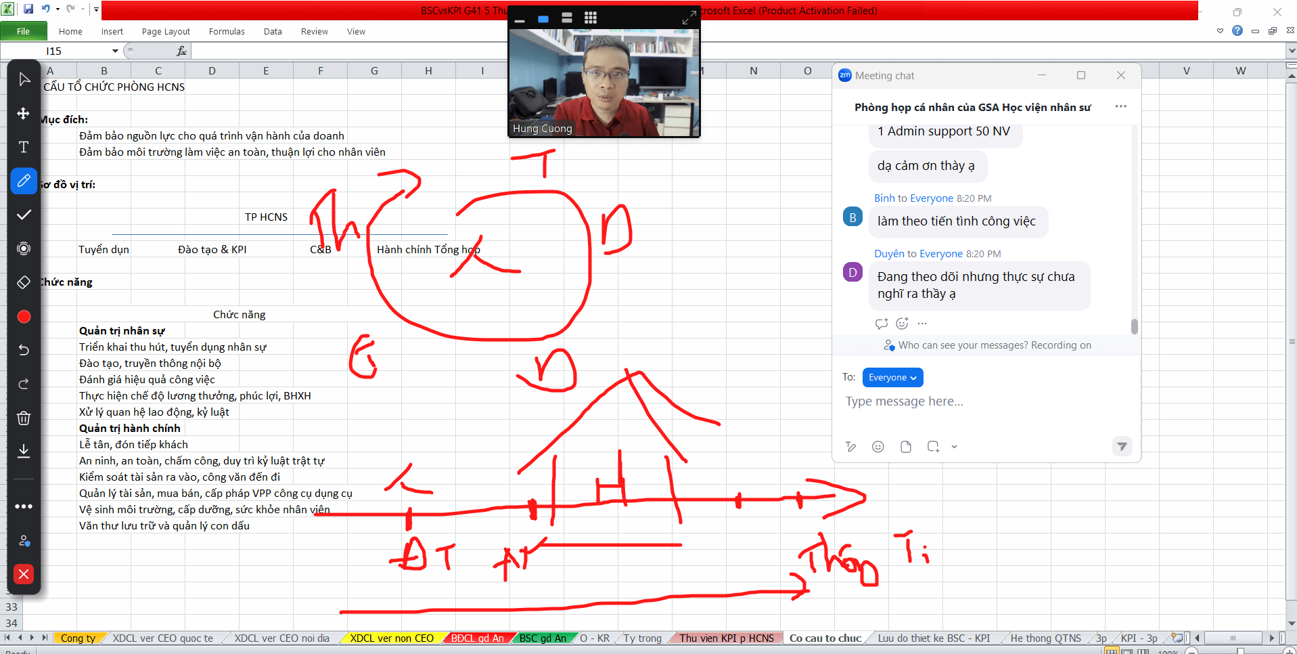
Task: Toggle the Draw pen tool
Action: tap(24, 181)
